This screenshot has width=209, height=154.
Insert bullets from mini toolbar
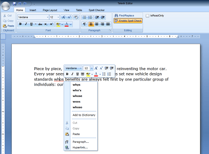pyautogui.click(x=104, y=74)
